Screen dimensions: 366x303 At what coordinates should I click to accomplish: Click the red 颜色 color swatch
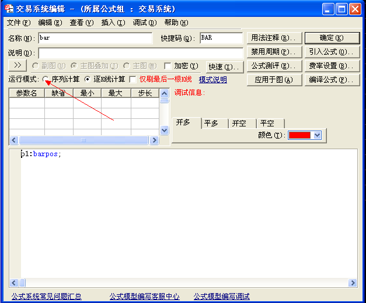[299, 135]
